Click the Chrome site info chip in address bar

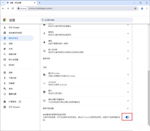click(x=22, y=8)
